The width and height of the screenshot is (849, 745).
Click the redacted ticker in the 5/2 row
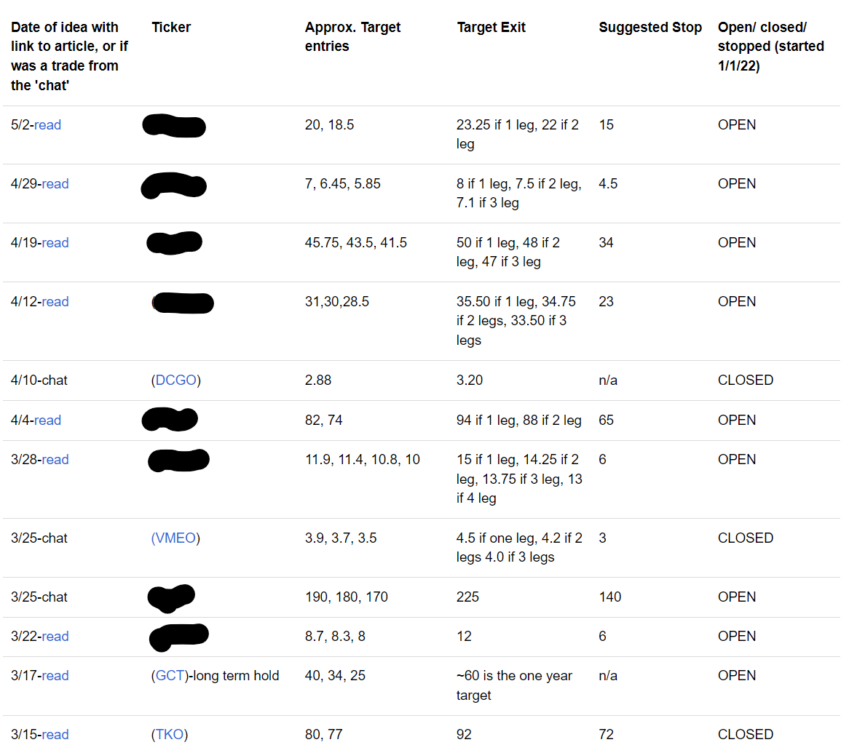(174, 126)
